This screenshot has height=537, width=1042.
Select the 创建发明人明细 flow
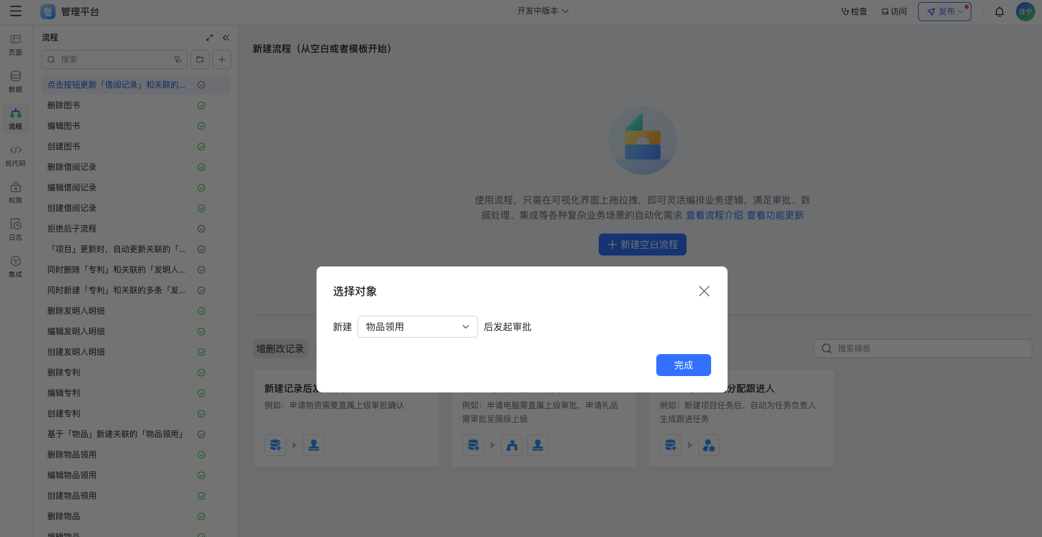136,352
